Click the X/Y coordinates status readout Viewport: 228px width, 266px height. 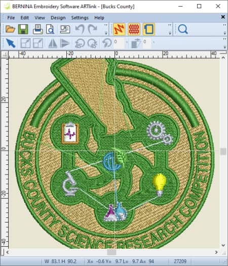tap(121, 261)
